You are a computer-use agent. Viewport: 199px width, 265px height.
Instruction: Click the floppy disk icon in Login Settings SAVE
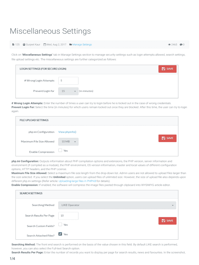pos(163,69)
